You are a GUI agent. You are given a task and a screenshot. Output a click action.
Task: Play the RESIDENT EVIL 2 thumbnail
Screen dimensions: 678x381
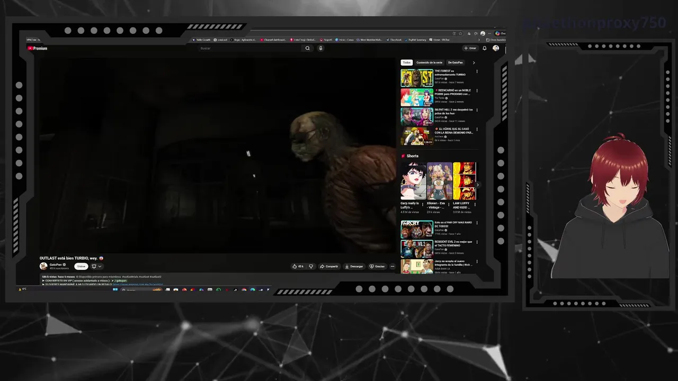[x=417, y=249]
